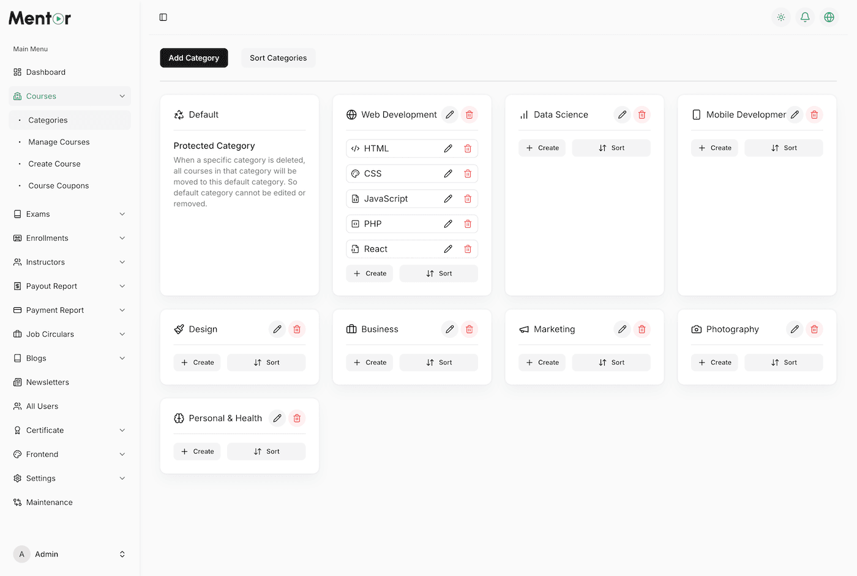Screen dimensions: 857x576
Task: Go to the Dashboard menu item
Action: 45,72
